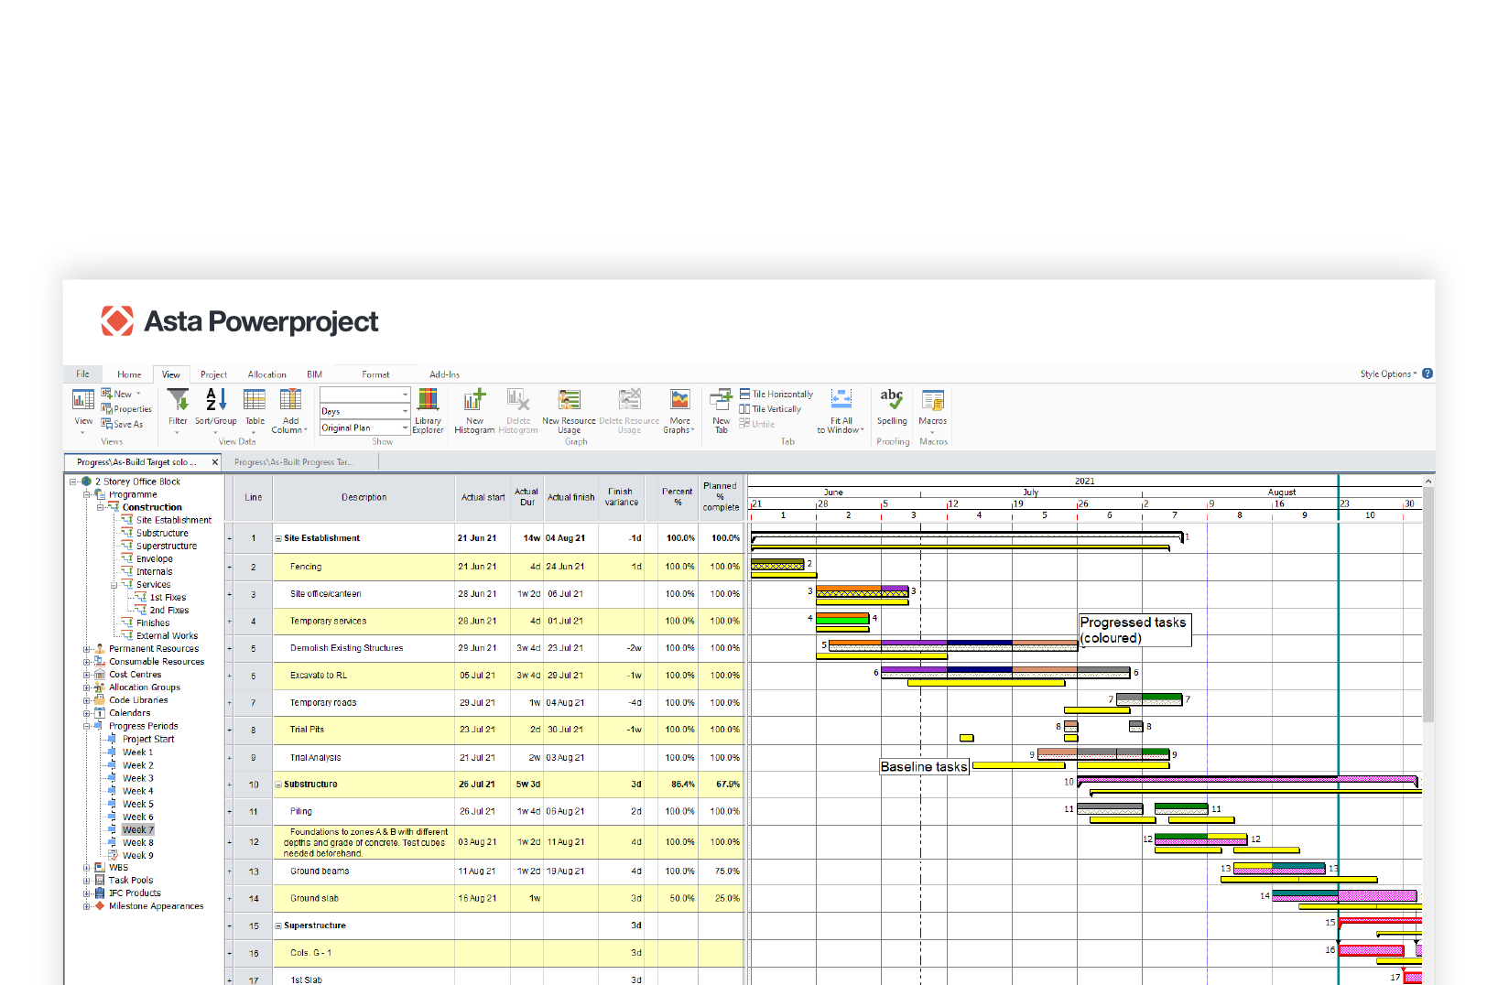Run Spelling check
Image resolution: width=1498 pixels, height=985 pixels.
892,407
